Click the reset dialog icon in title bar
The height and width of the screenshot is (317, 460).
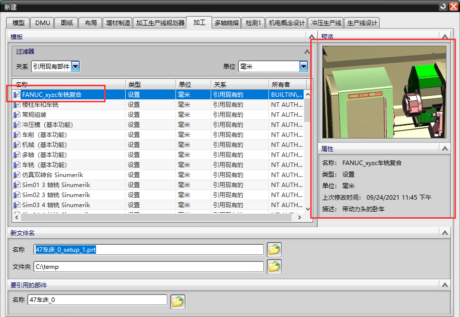[x=443, y=6]
